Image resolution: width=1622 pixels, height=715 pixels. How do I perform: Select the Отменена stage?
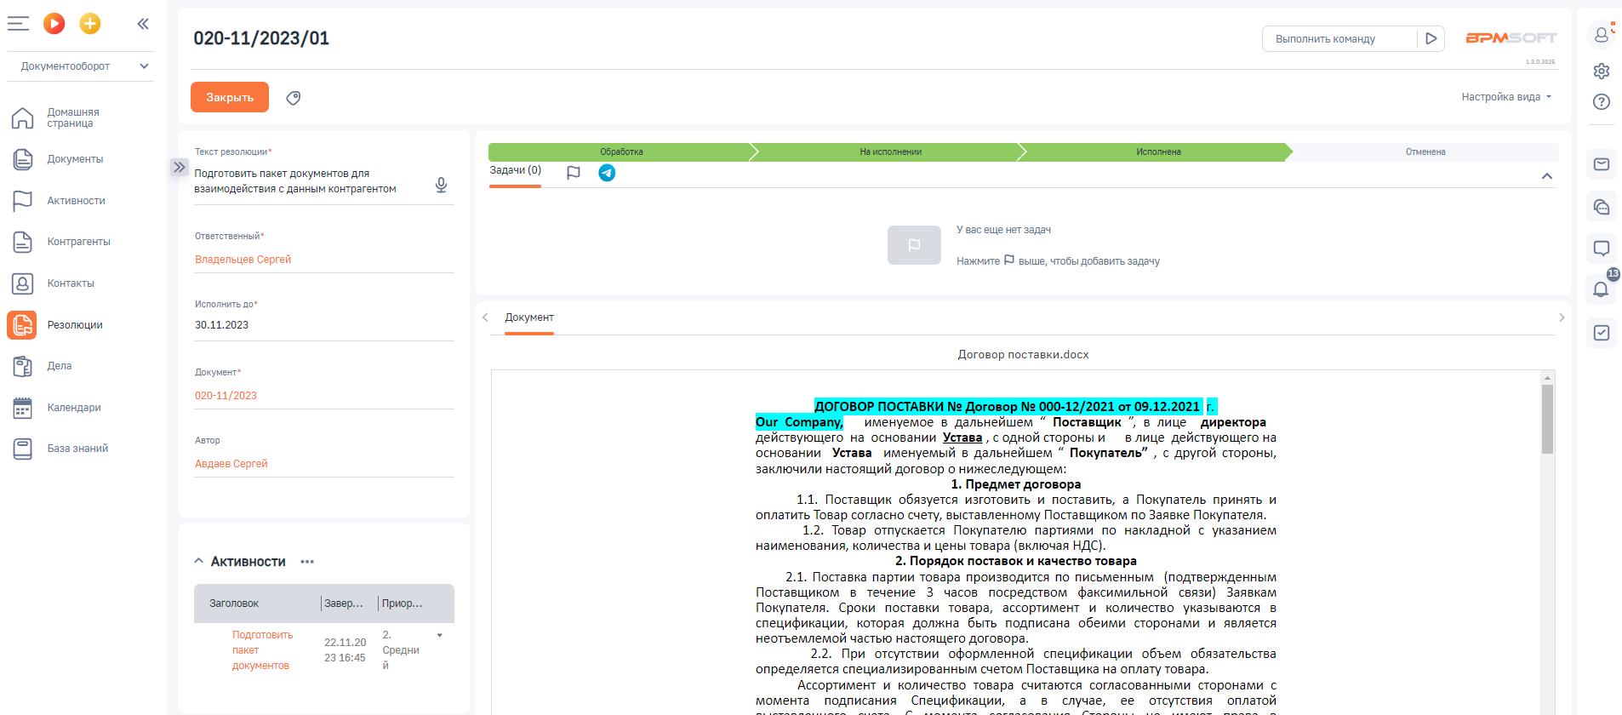click(x=1425, y=152)
